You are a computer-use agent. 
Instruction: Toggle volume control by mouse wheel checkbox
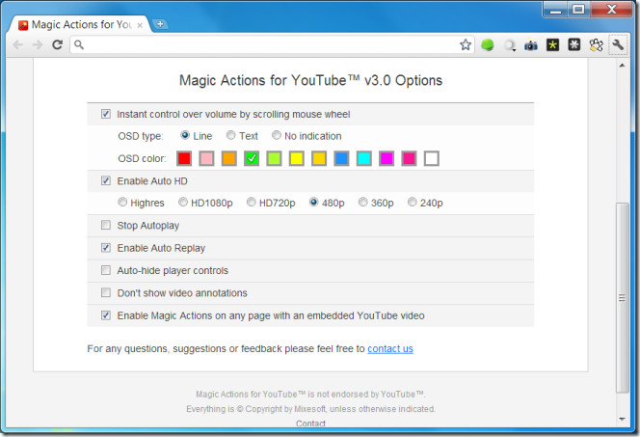(106, 114)
